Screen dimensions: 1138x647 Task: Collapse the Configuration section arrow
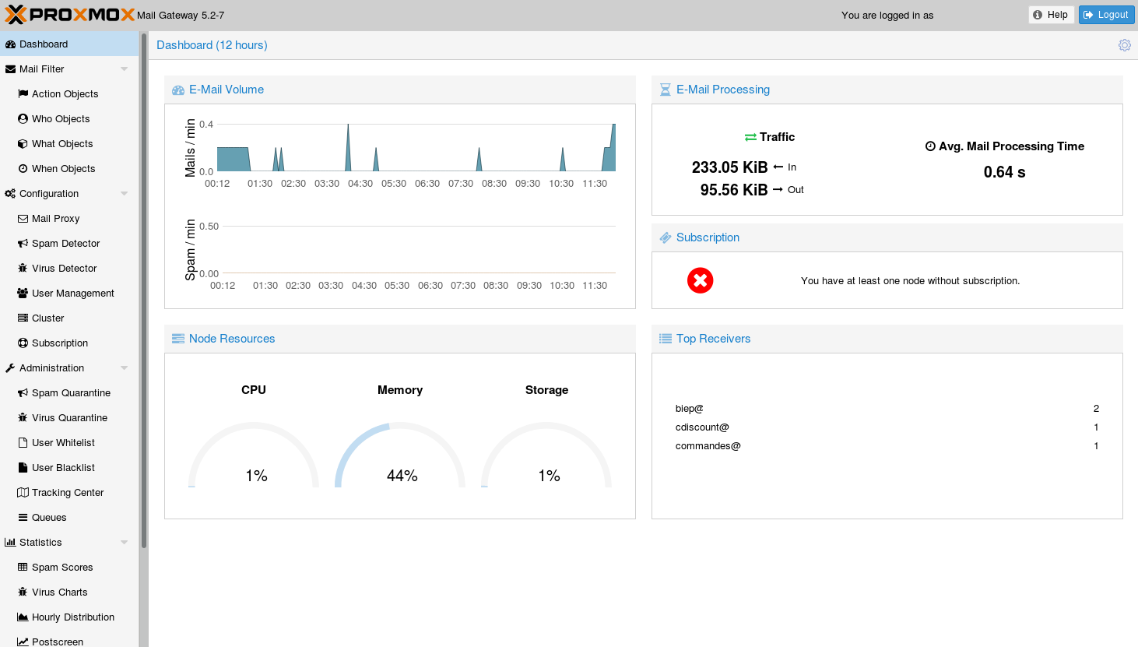124,194
